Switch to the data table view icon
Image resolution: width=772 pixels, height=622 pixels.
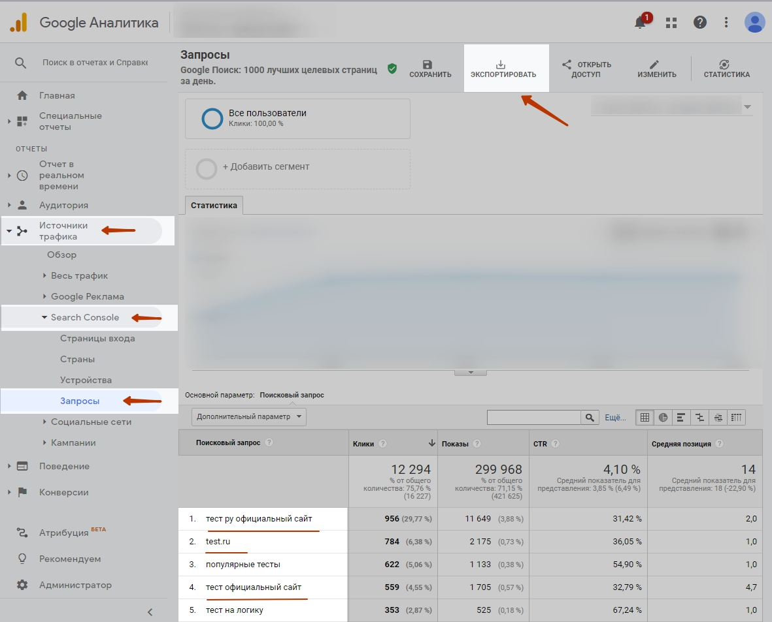coord(645,418)
